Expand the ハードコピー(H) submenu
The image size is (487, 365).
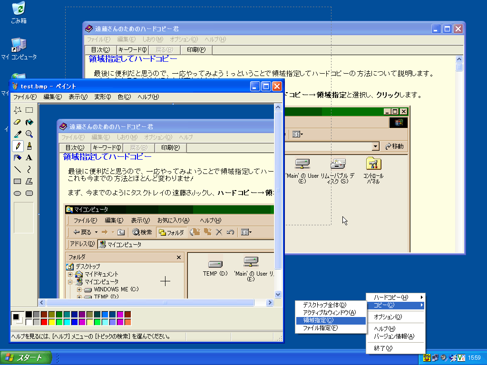[395, 298]
